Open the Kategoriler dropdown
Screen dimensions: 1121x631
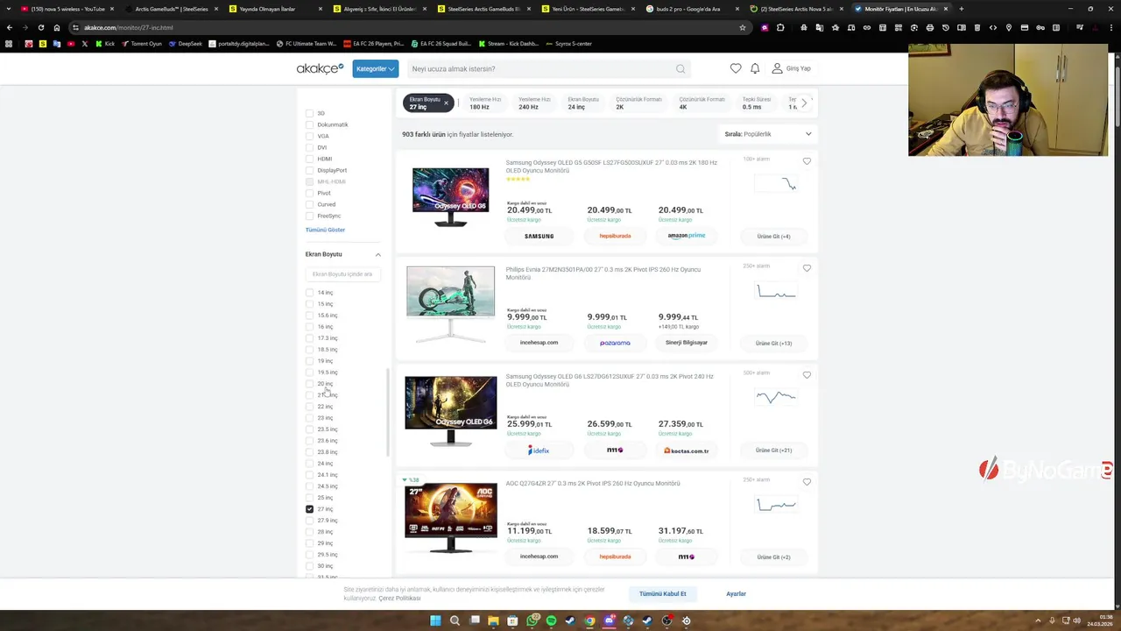point(375,68)
